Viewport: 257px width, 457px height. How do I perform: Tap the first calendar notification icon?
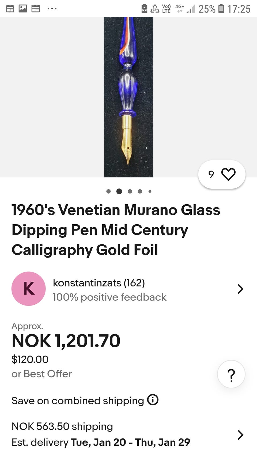(10, 9)
